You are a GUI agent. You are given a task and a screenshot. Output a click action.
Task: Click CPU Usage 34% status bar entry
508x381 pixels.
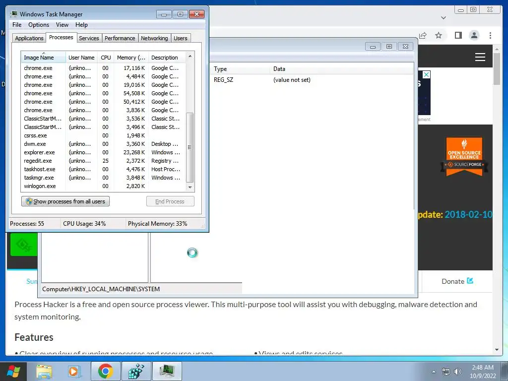(x=84, y=224)
